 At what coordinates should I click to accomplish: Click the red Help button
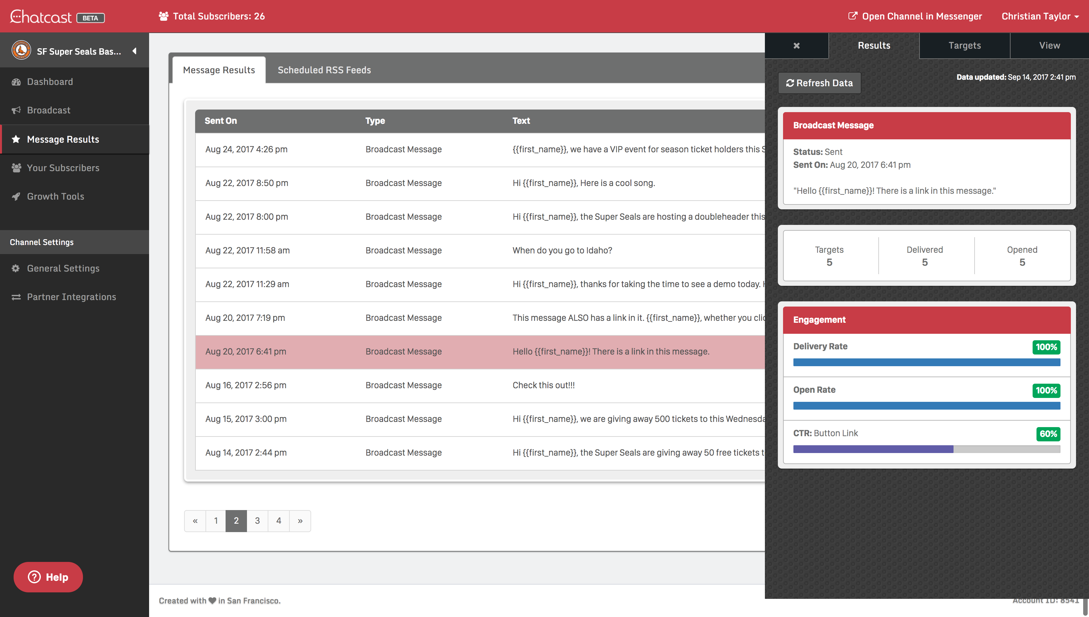click(48, 577)
